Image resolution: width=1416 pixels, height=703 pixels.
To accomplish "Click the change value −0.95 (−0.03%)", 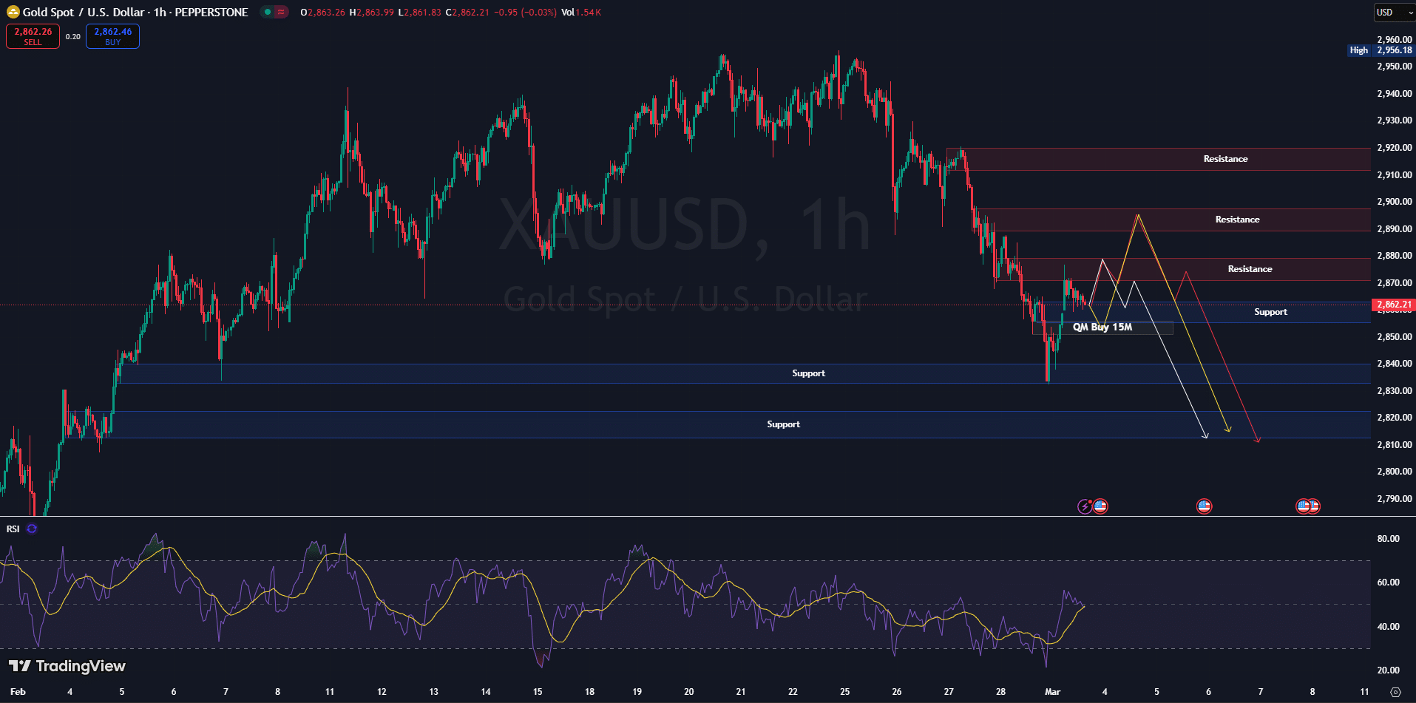I will click(525, 13).
